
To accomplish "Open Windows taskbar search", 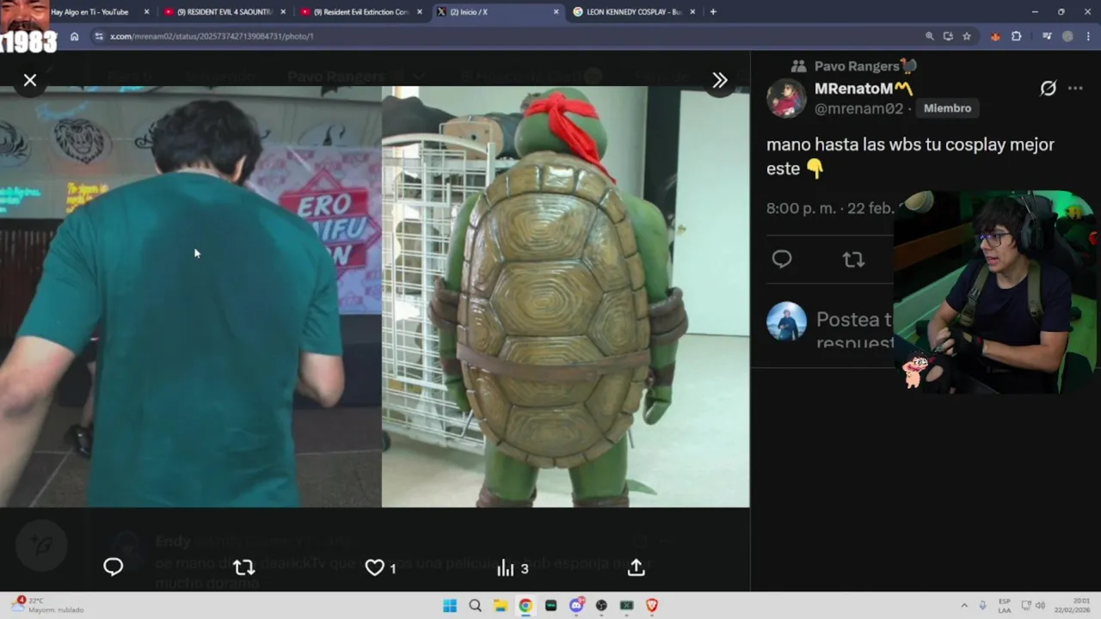I will point(475,605).
